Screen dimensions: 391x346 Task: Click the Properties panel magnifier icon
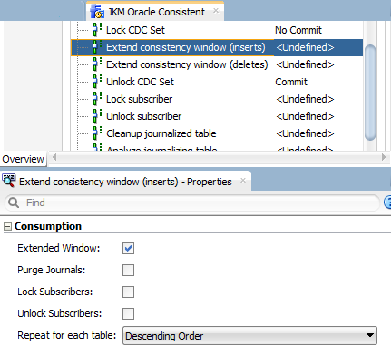(8, 181)
